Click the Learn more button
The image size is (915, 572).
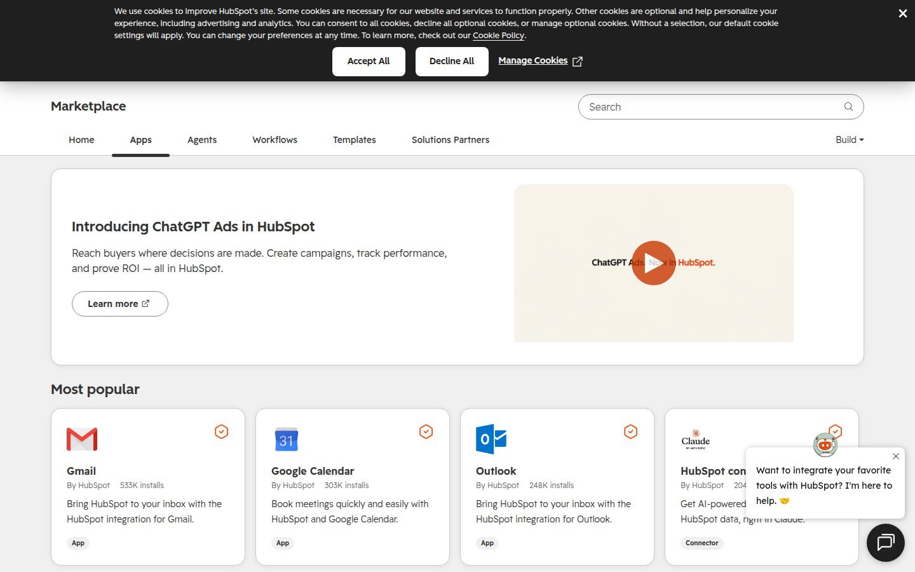click(120, 304)
